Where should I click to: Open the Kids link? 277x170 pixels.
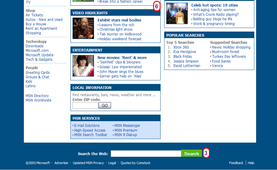(x=29, y=82)
